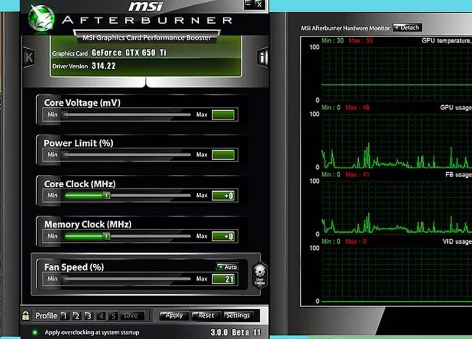Toggle the profile lock padlock icon
472x339 pixels.
pos(25,315)
